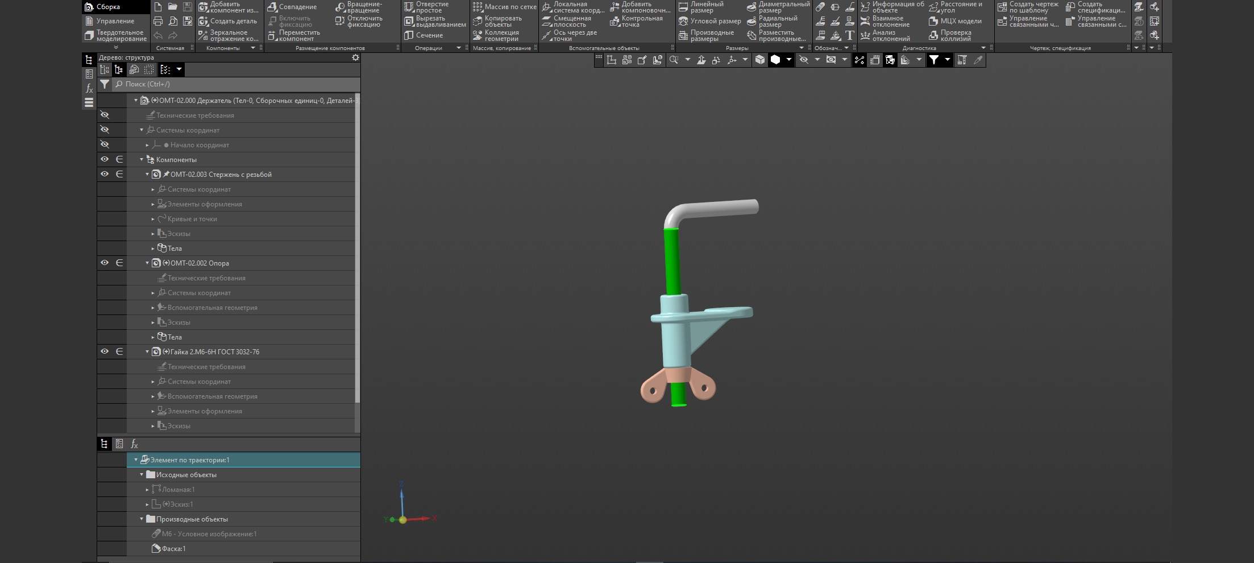Choose the Линейный размер tool
Viewport: 1254px width, 563px height.
tap(701, 7)
